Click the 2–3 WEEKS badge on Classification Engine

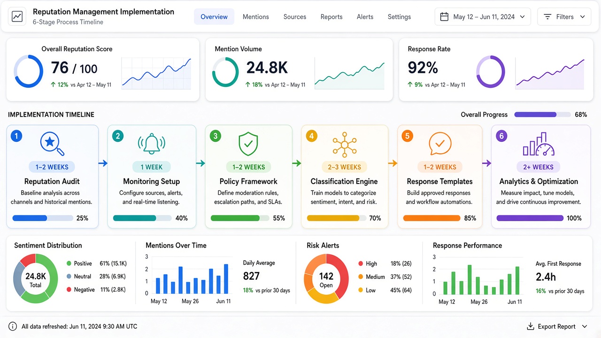(344, 167)
